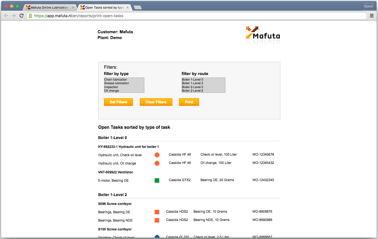Click orange circle for Check oil level task

(x=157, y=155)
